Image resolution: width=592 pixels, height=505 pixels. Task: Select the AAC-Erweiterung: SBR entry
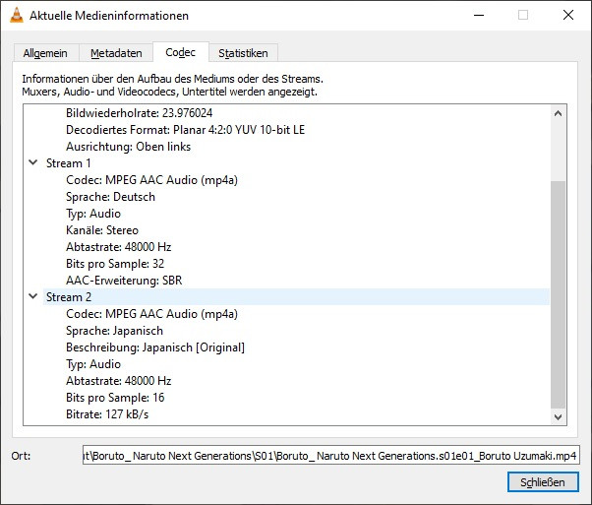(x=124, y=281)
